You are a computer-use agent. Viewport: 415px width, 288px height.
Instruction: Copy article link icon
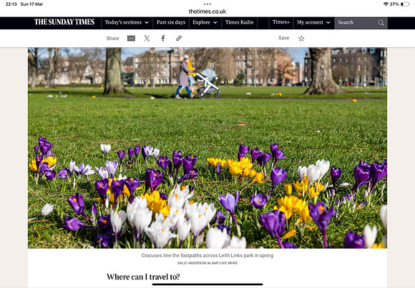[179, 39]
